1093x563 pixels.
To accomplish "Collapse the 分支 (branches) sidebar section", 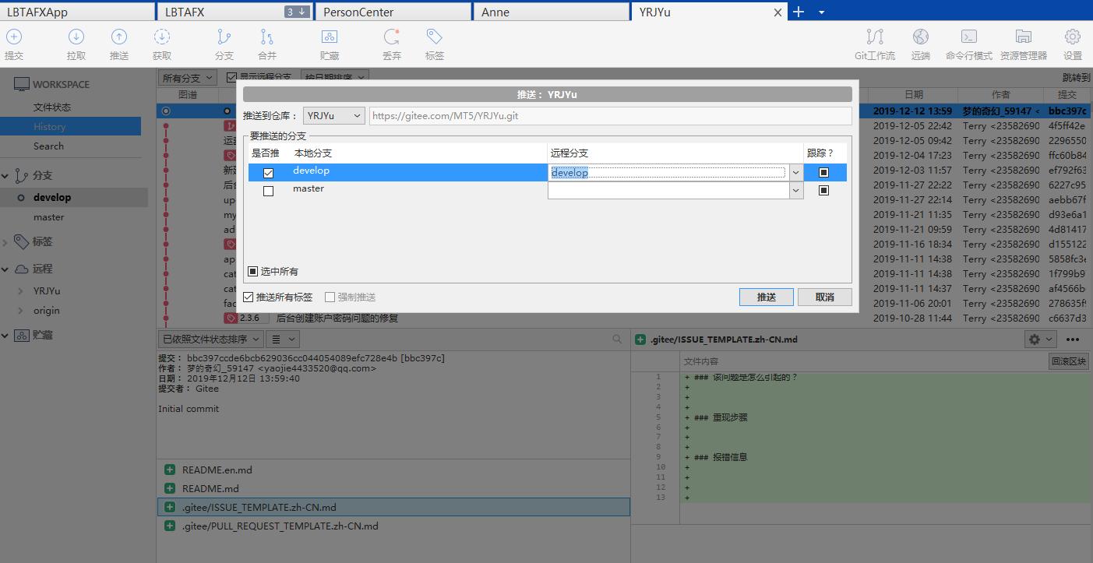I will tap(5, 176).
